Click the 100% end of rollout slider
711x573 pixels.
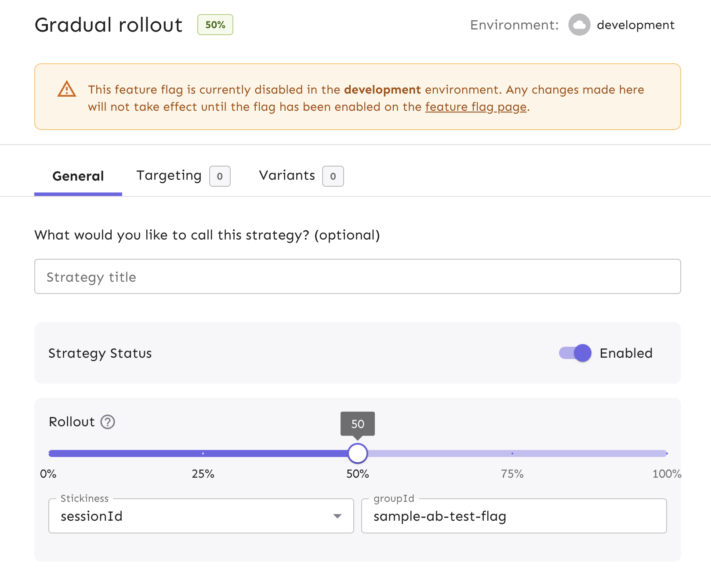[666, 453]
